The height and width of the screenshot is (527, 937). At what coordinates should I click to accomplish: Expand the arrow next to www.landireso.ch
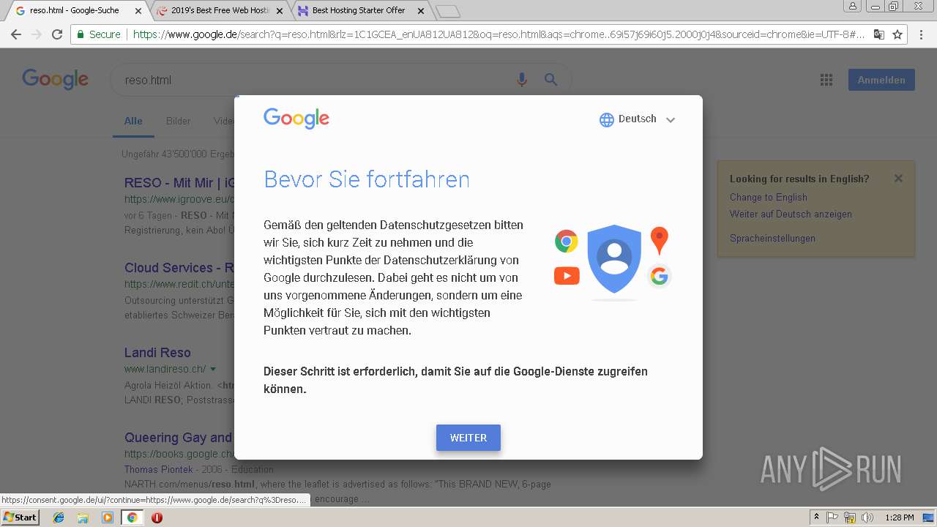coord(213,369)
